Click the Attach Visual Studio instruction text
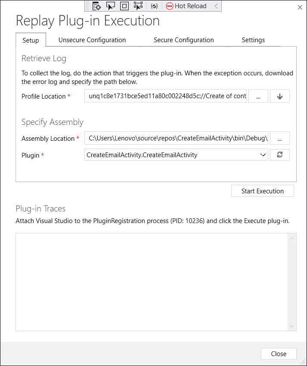Image resolution: width=307 pixels, height=366 pixels. [x=152, y=221]
